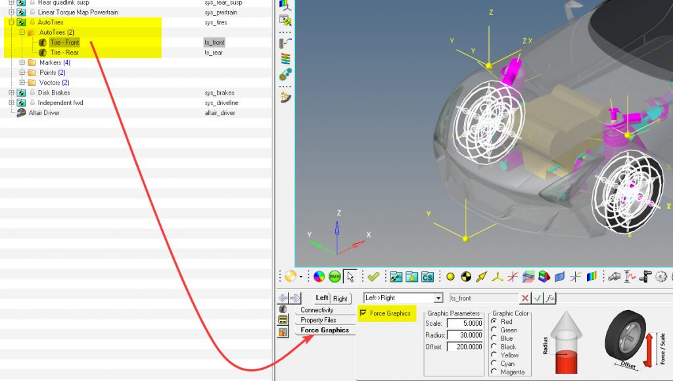Uncheck the Force Graphics checkbox
The image size is (673, 381).
click(x=363, y=313)
